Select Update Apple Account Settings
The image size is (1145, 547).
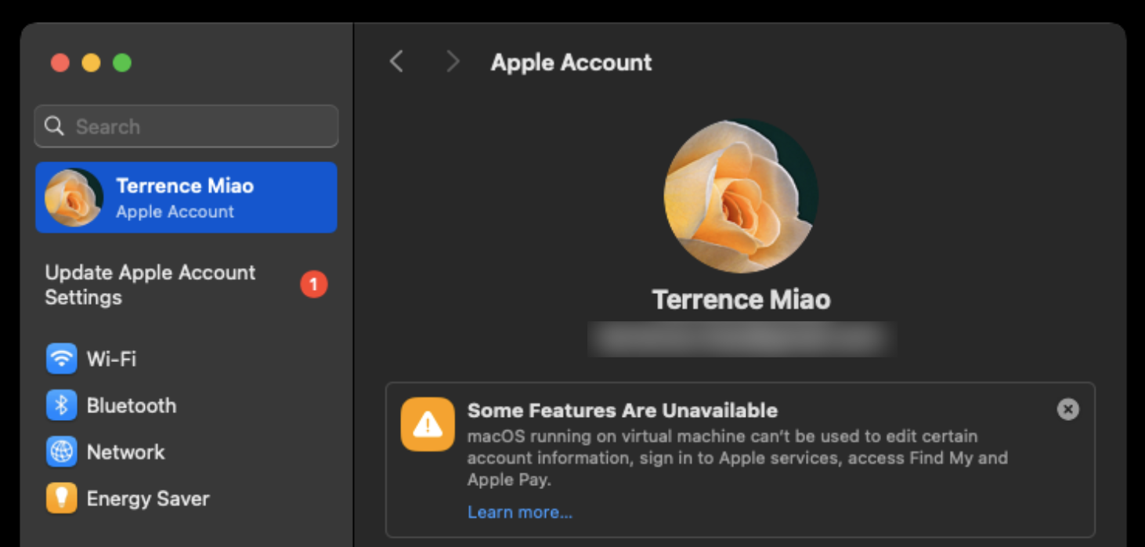[150, 284]
